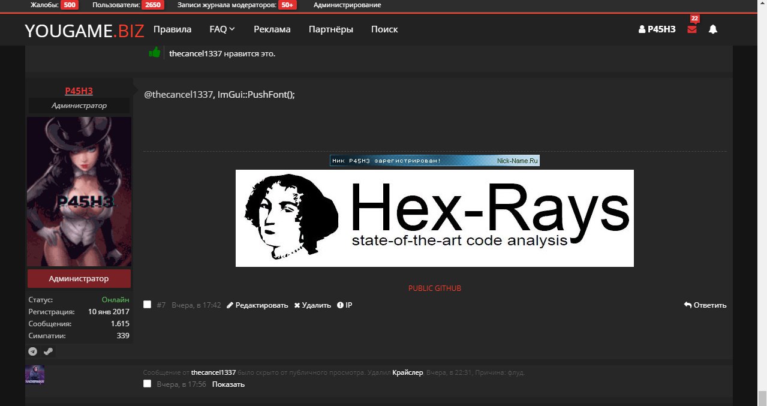Click the green thumbs-up like icon

point(155,53)
